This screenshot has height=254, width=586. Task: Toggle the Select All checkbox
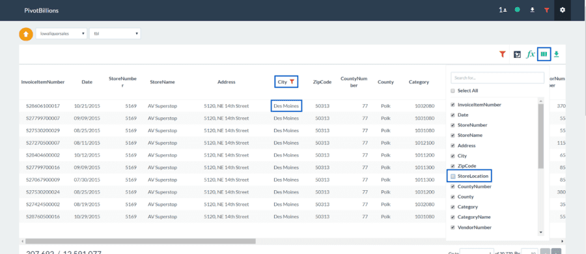coord(453,91)
